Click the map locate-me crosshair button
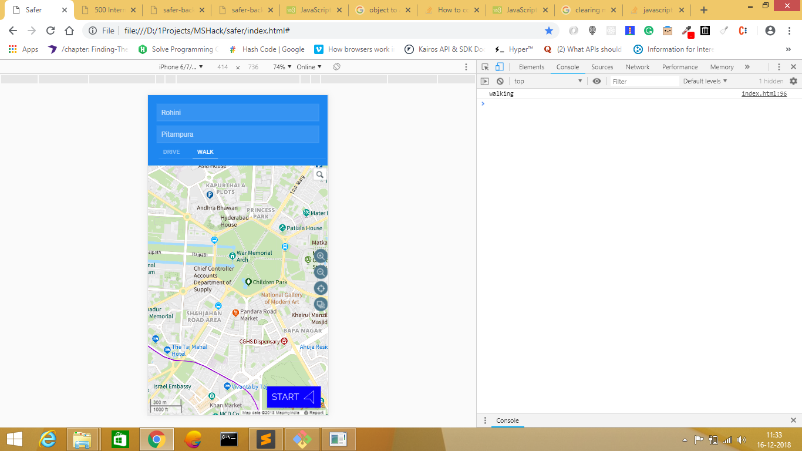 [321, 288]
